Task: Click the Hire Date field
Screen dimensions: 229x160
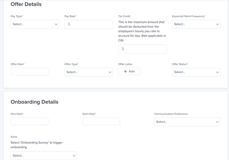Action: click(x=29, y=121)
